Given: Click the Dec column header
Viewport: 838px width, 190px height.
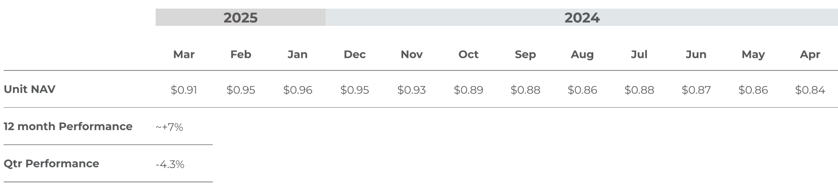Looking at the screenshot, I should click(354, 55).
